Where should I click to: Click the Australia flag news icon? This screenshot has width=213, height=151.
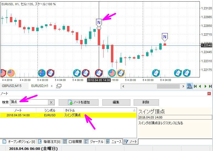[42, 73]
